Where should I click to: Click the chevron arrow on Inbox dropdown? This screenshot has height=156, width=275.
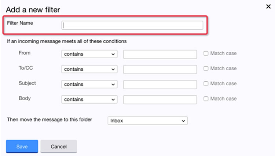183,121
